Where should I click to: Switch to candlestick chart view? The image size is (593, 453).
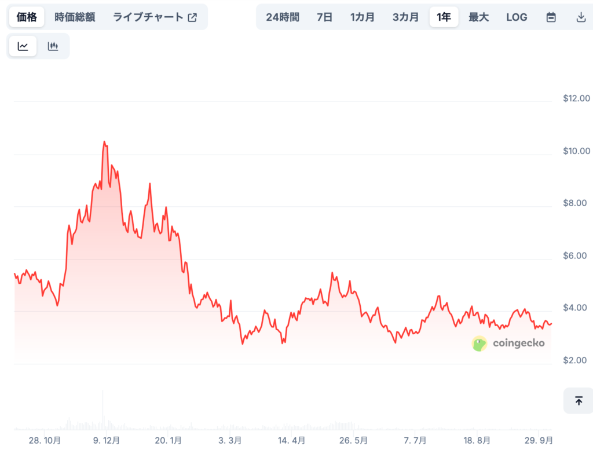(53, 46)
